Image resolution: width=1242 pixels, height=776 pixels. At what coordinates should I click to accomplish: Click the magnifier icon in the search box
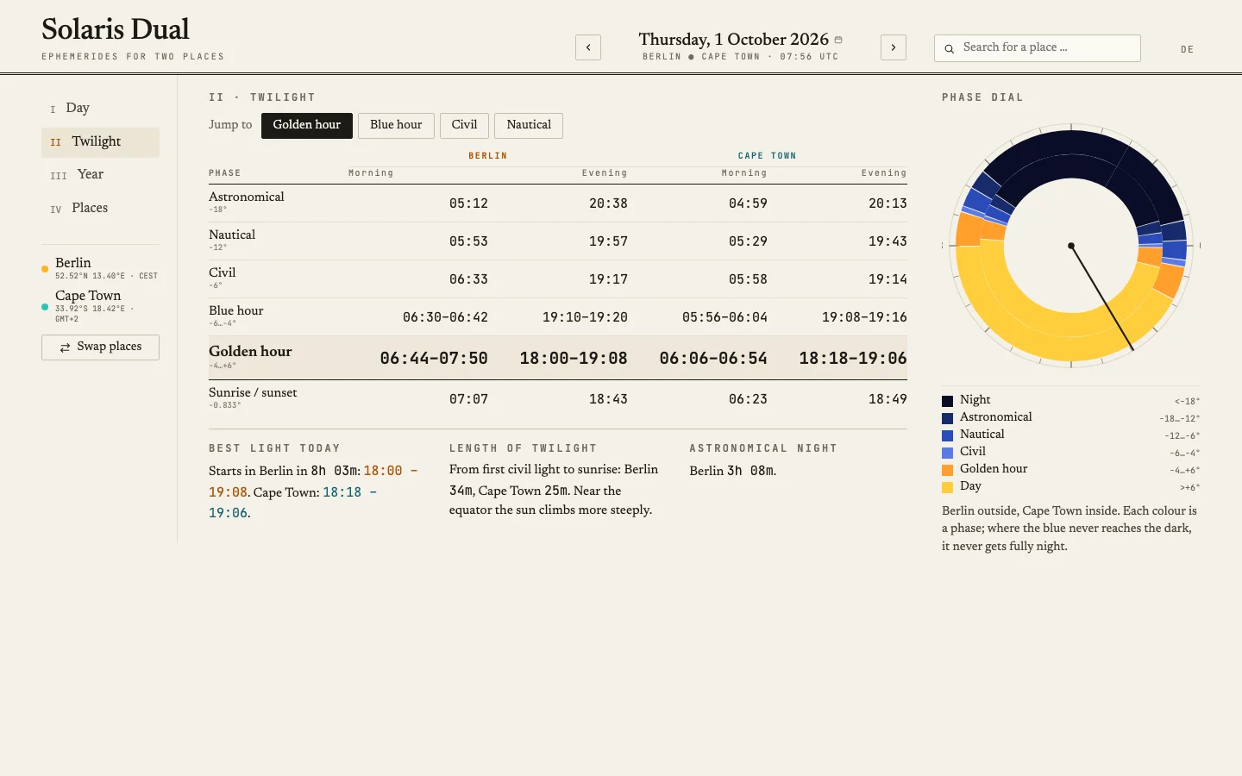949,48
